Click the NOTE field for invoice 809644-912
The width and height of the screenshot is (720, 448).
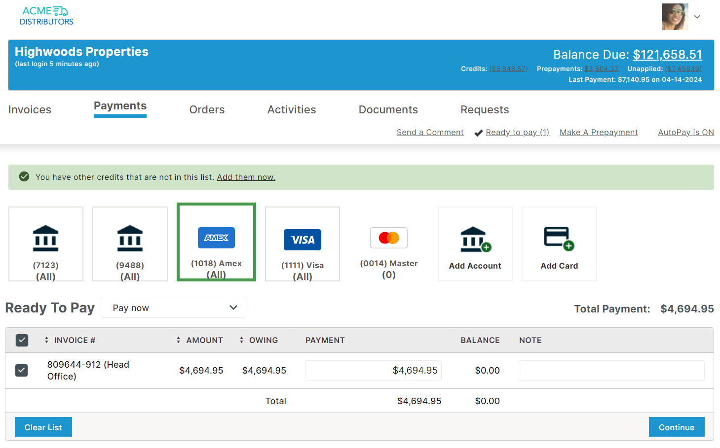[611, 370]
